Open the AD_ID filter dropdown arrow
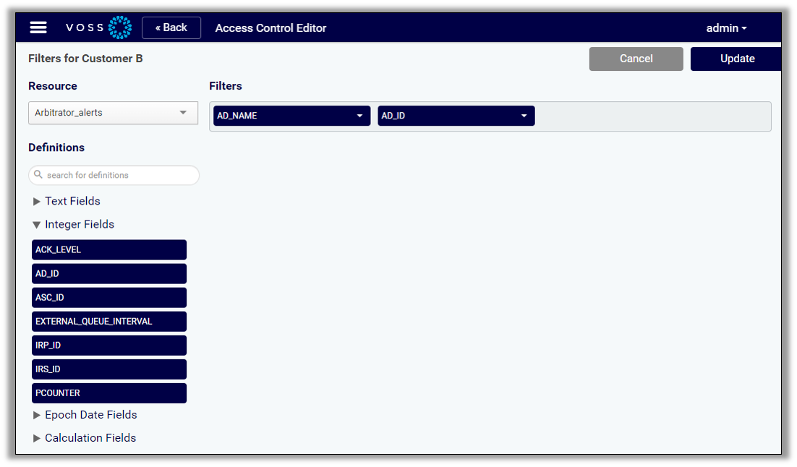Viewport: 797px width, 467px height. click(x=524, y=116)
